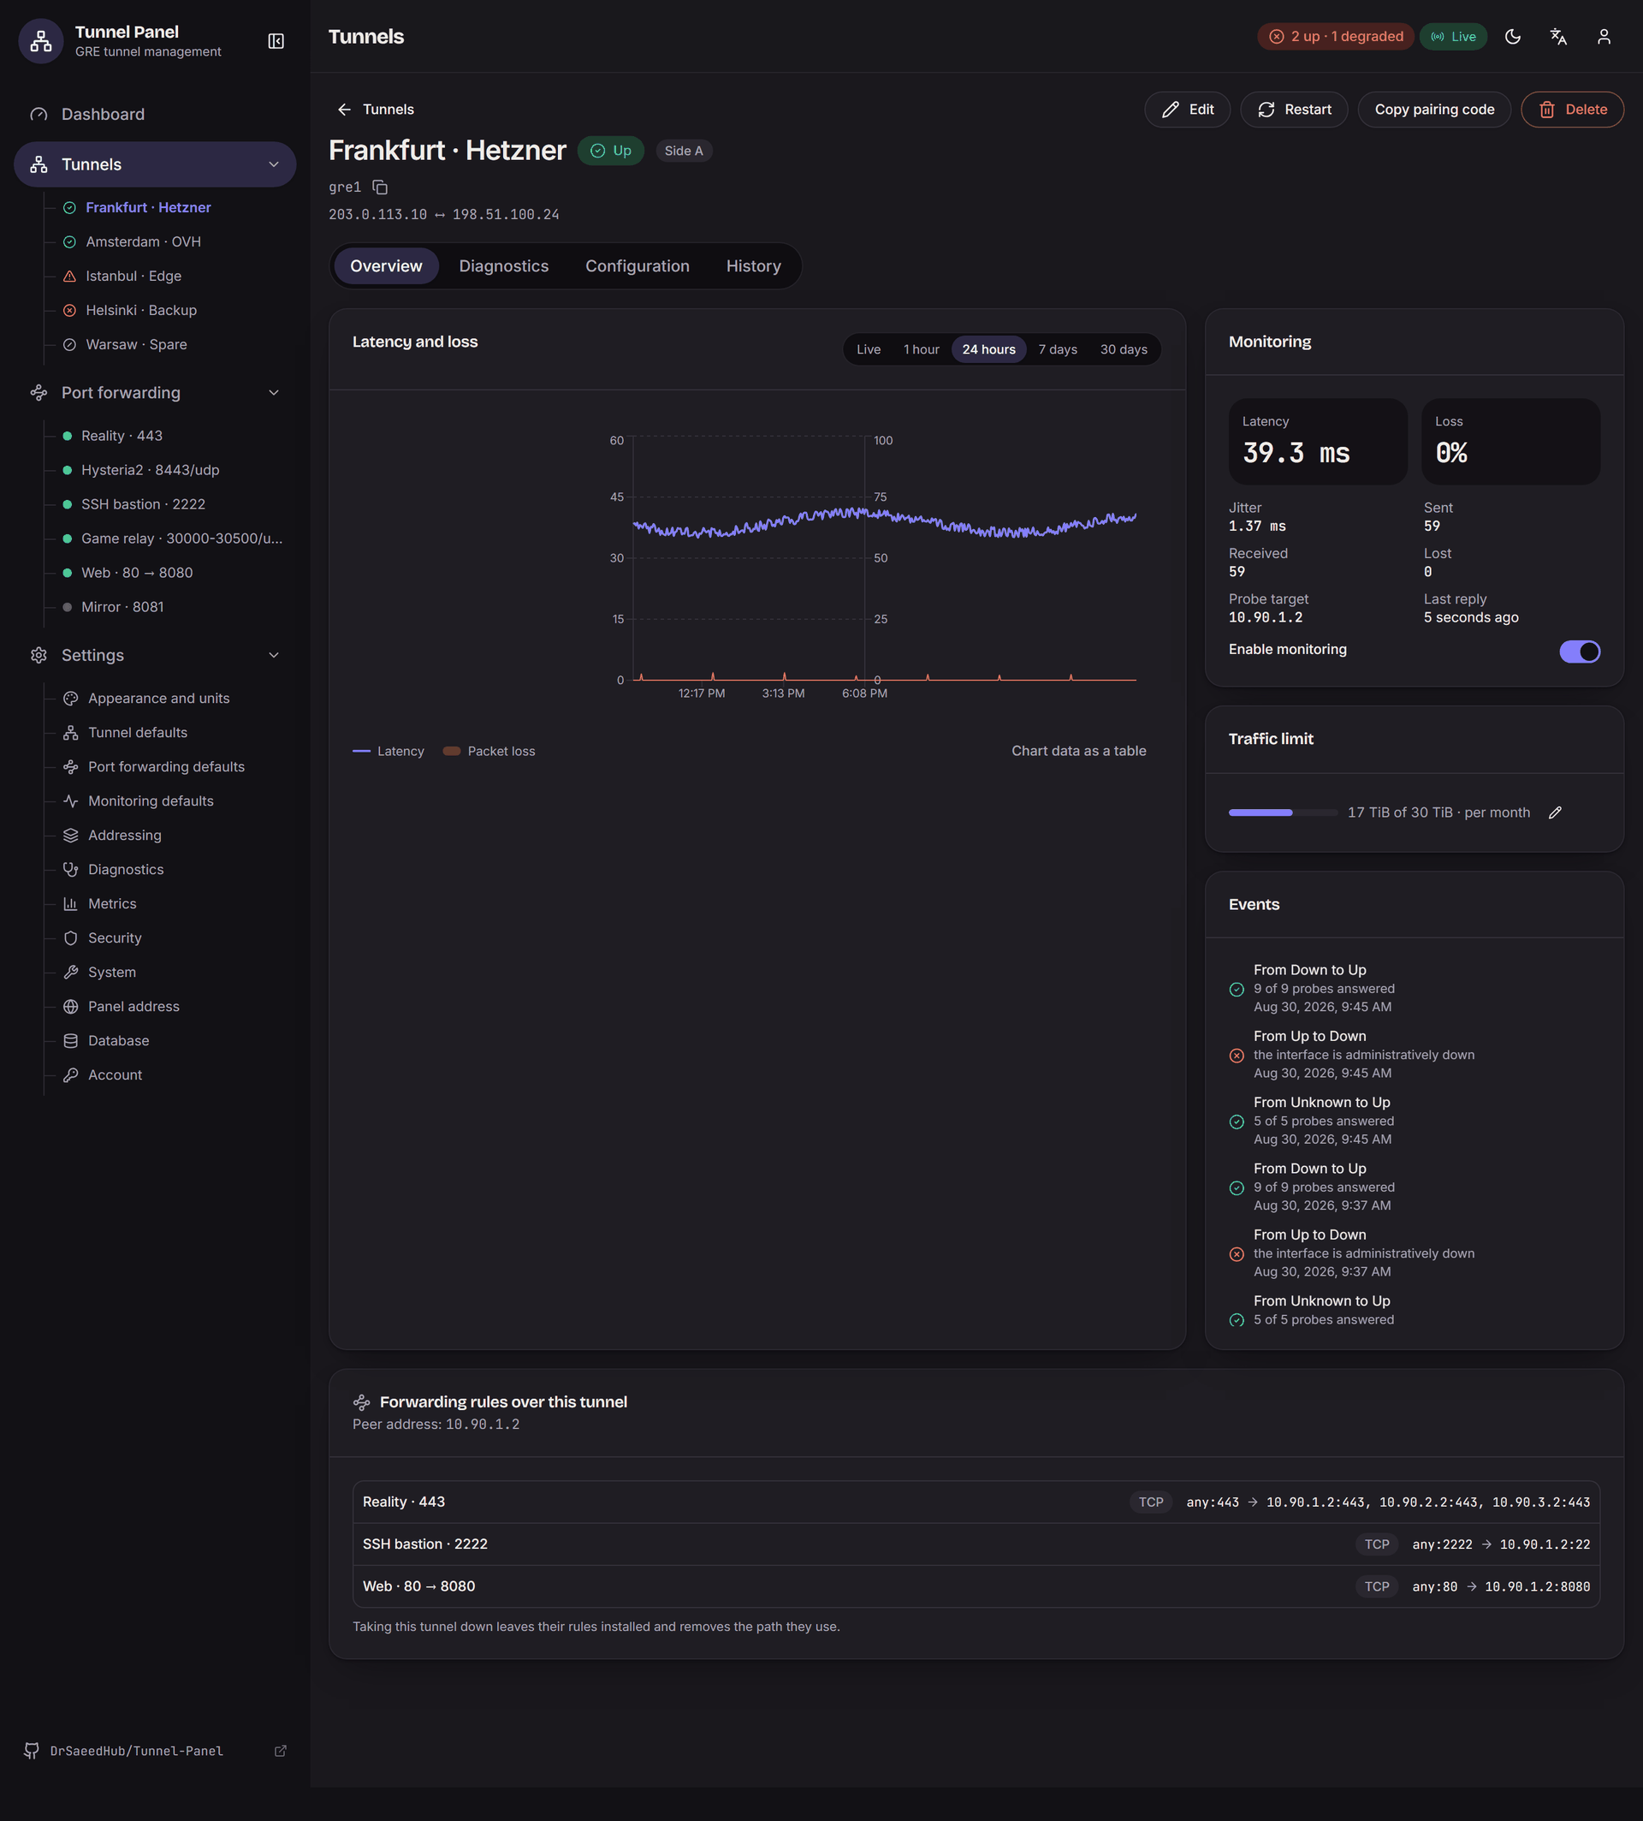The width and height of the screenshot is (1643, 1821).
Task: Restart the tunnel
Action: (x=1293, y=110)
